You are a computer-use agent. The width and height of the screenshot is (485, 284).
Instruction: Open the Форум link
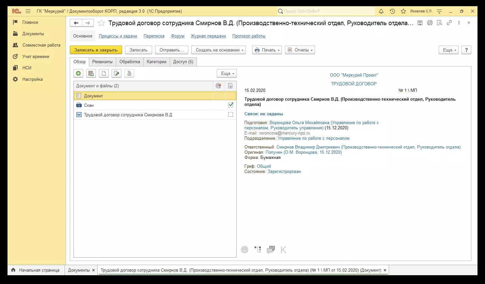point(178,36)
